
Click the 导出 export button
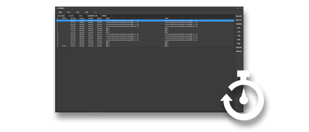(78, 12)
